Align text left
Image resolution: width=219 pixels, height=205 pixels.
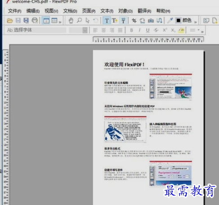coord(95,30)
